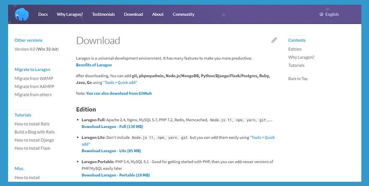Open the Docs menu item
The height and width of the screenshot is (186, 369).
coord(43,14)
